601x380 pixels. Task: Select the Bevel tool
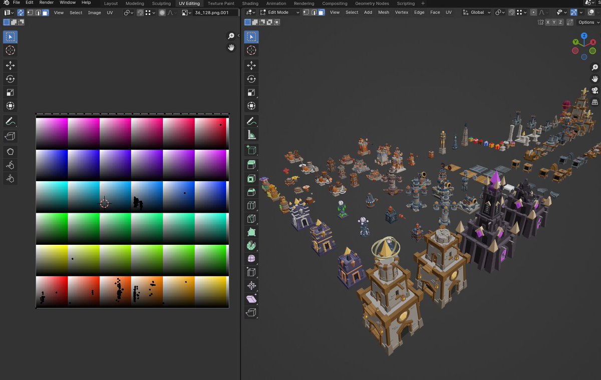pos(251,192)
